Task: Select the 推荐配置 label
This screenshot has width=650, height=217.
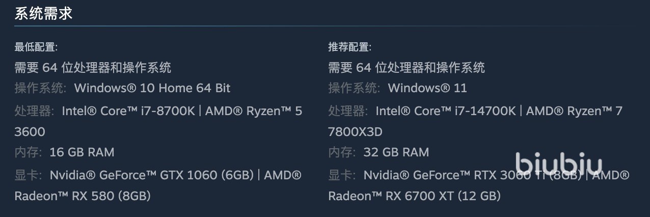Action: [x=349, y=47]
